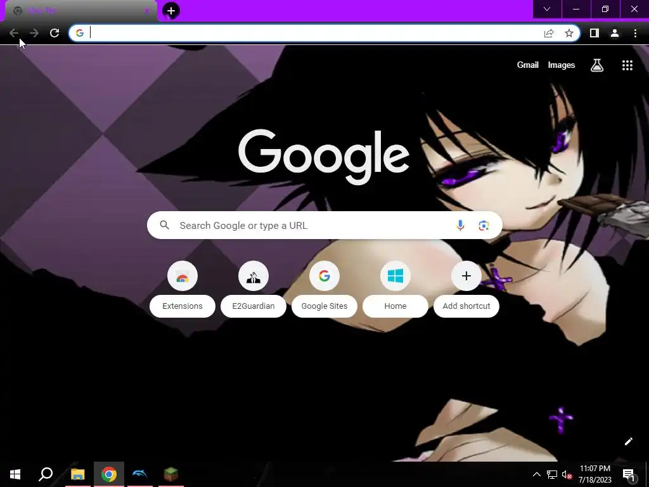Open Chrome three-dot menu
649x487 pixels.
point(635,33)
